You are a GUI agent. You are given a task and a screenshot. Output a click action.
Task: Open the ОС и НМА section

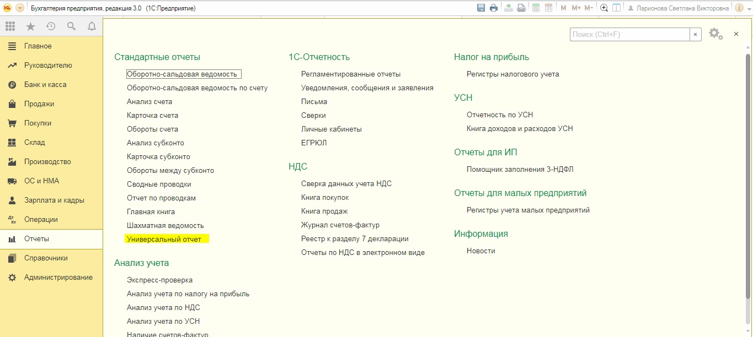(x=51, y=181)
